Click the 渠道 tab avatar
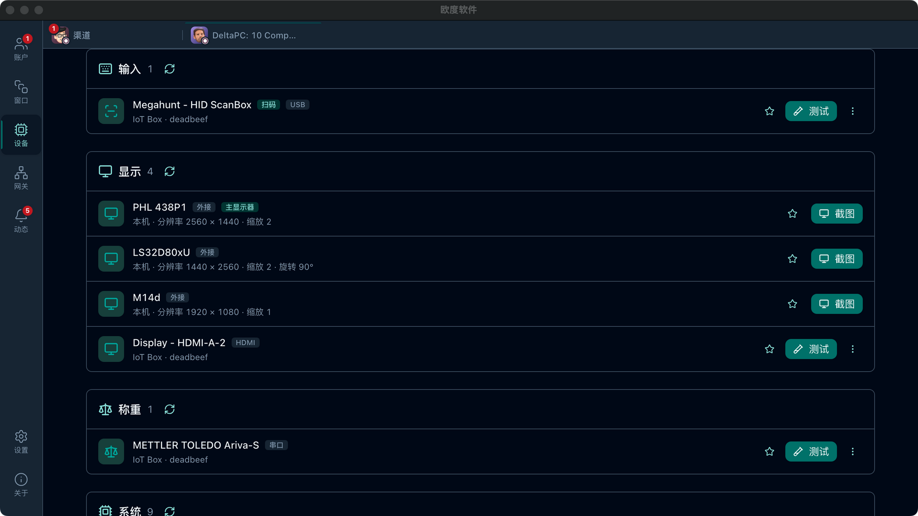The height and width of the screenshot is (516, 918). point(60,35)
